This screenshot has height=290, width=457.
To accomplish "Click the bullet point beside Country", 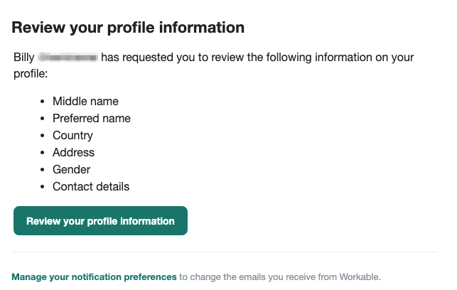I will 43,136.
